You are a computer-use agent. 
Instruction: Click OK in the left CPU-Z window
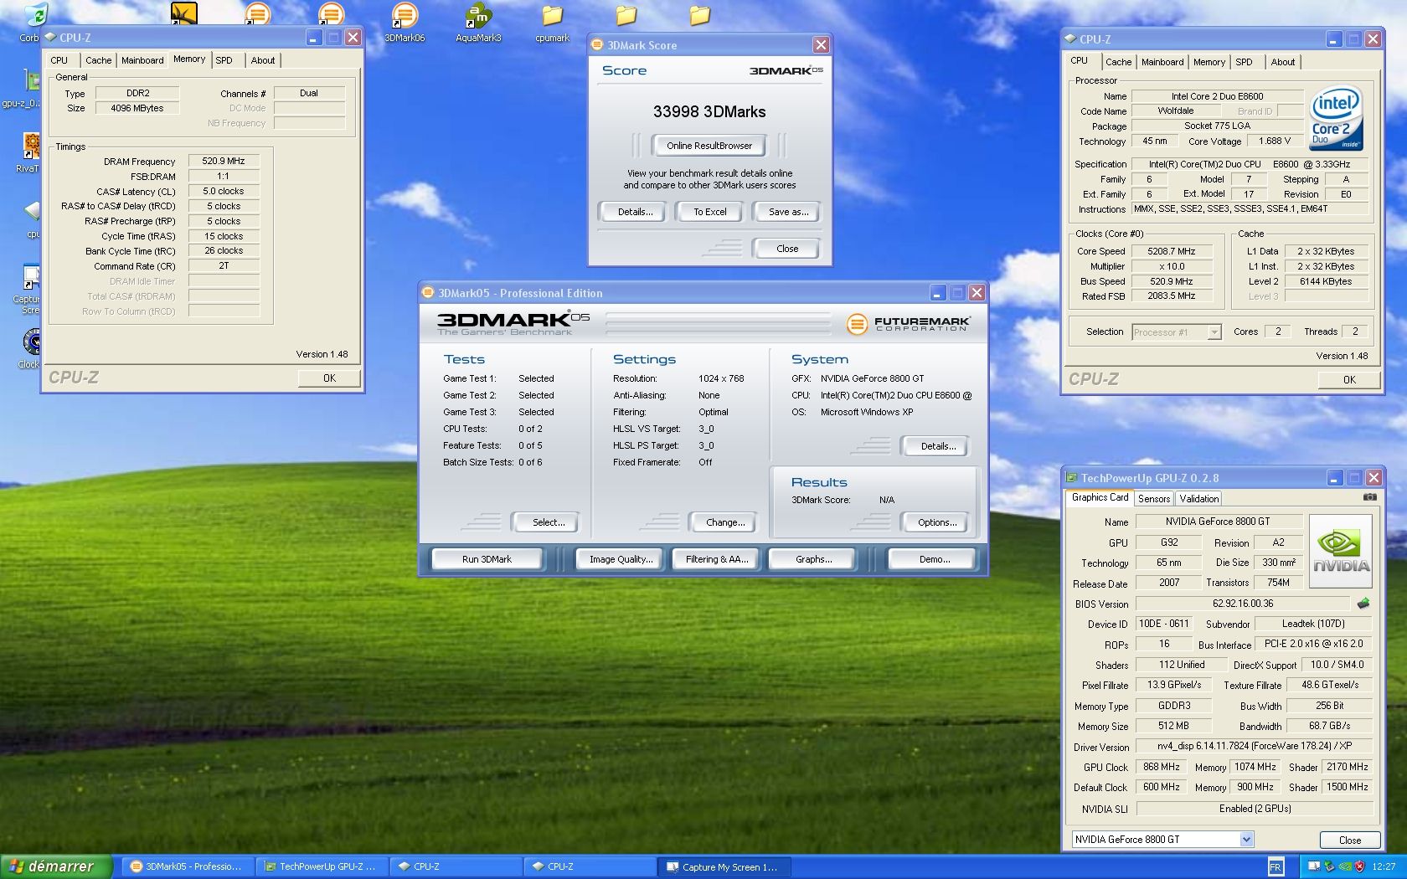[329, 378]
